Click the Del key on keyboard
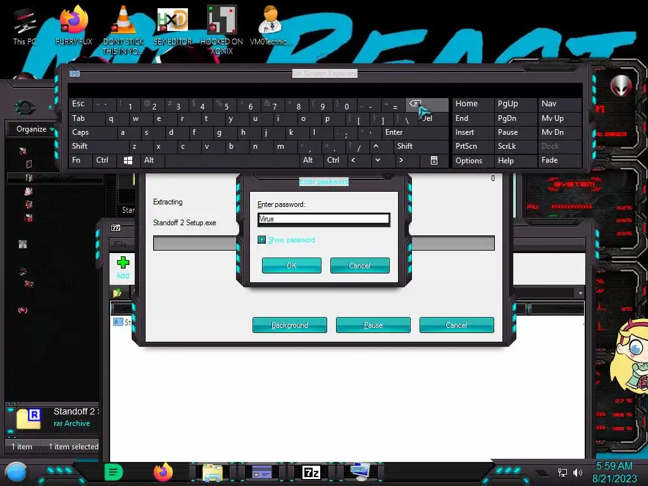The height and width of the screenshot is (486, 648). click(432, 119)
